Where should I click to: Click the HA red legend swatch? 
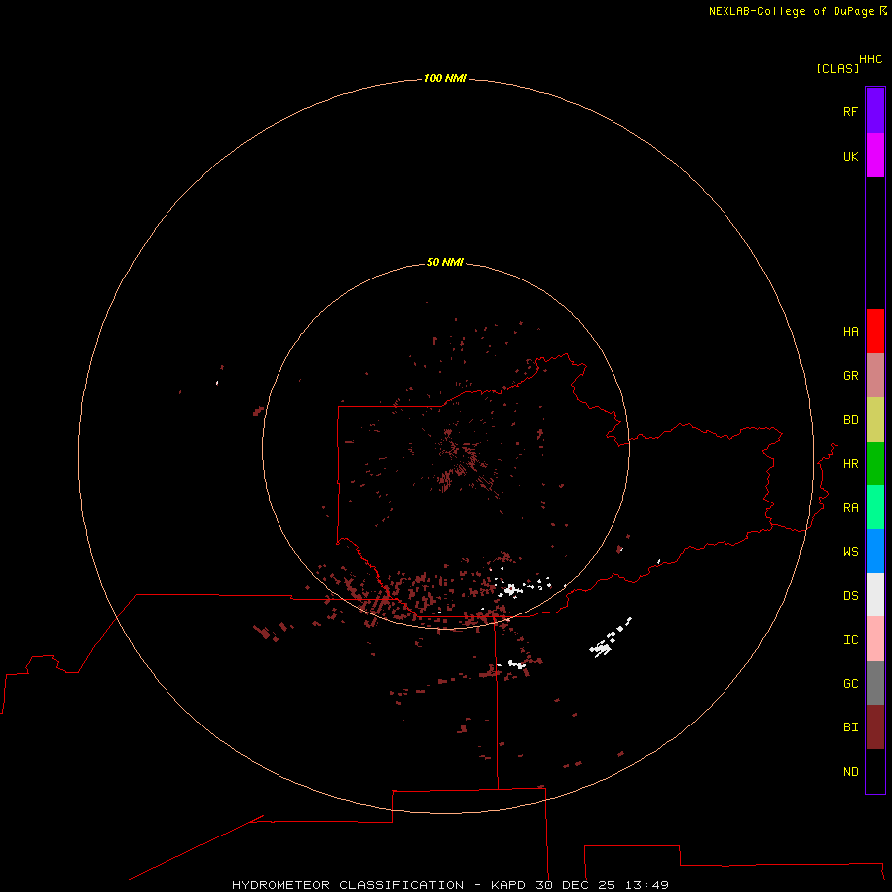(x=875, y=331)
